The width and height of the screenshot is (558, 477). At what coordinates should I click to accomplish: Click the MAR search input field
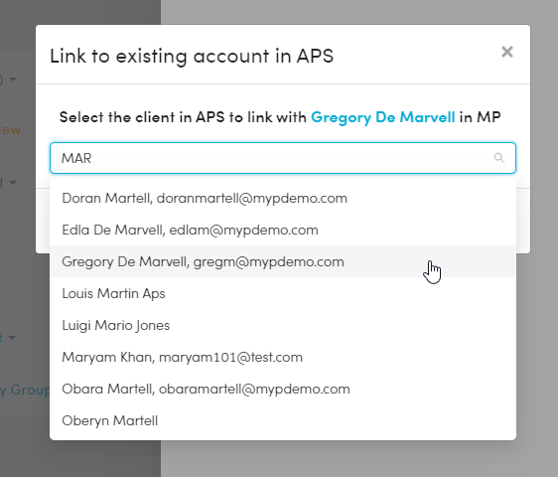pyautogui.click(x=283, y=158)
